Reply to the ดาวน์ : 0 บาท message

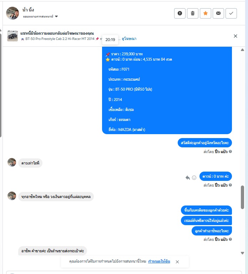click(188, 178)
